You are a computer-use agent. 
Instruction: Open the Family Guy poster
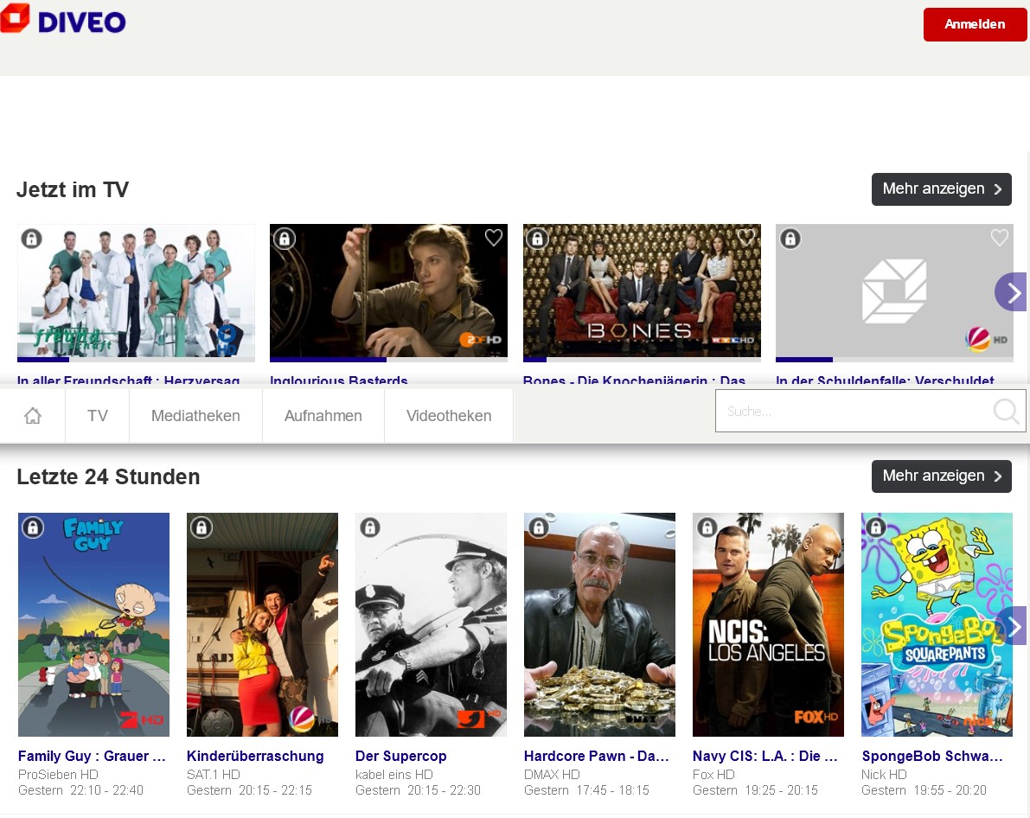93,625
